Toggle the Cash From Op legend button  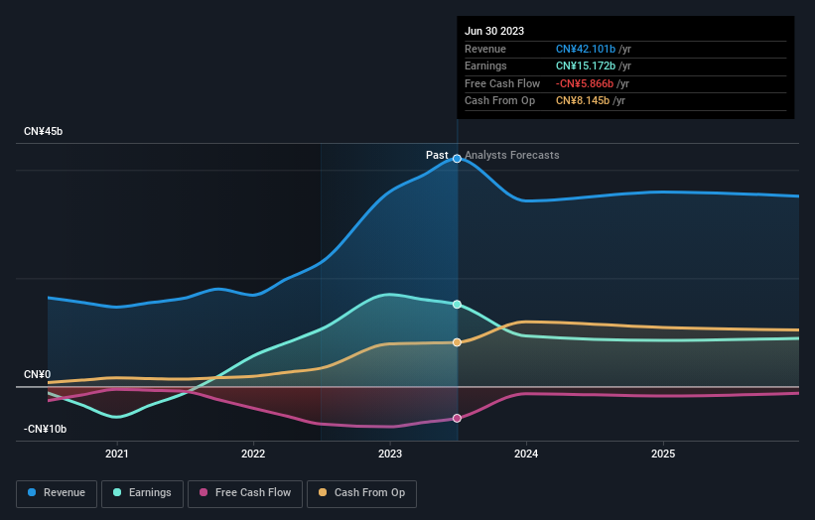coord(361,493)
